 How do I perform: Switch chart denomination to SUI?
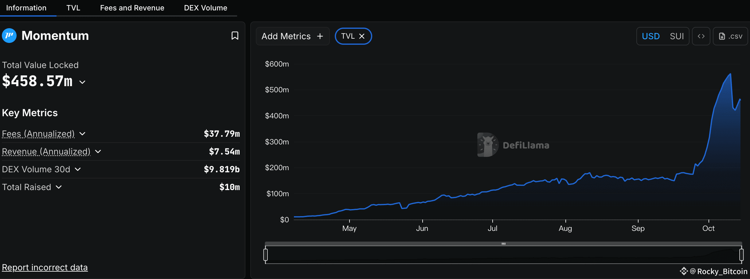677,36
